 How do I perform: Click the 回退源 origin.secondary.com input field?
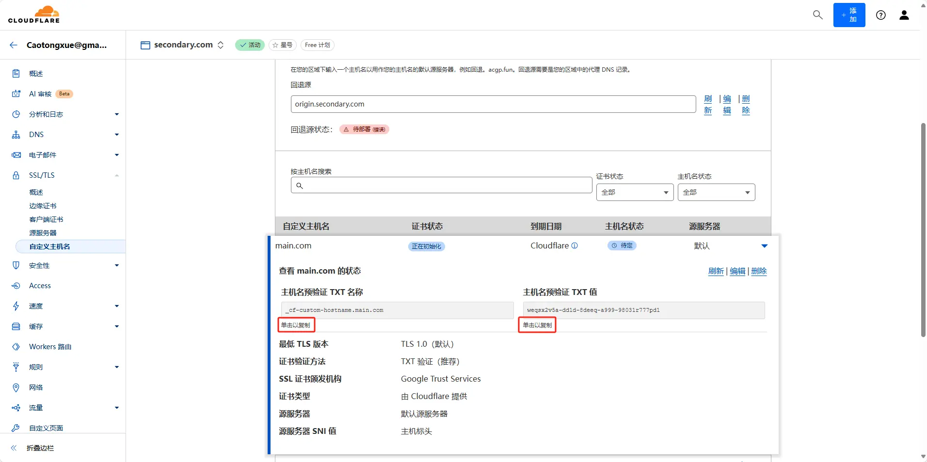[x=493, y=104]
